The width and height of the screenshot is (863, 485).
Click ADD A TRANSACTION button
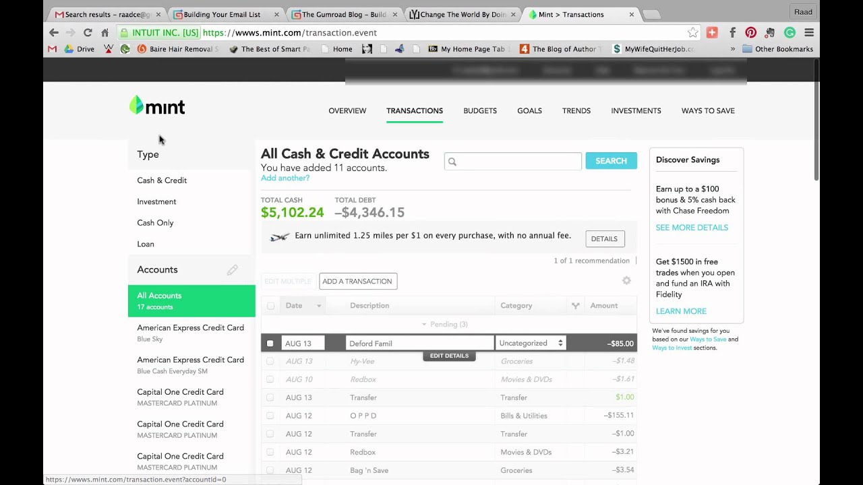[357, 281]
